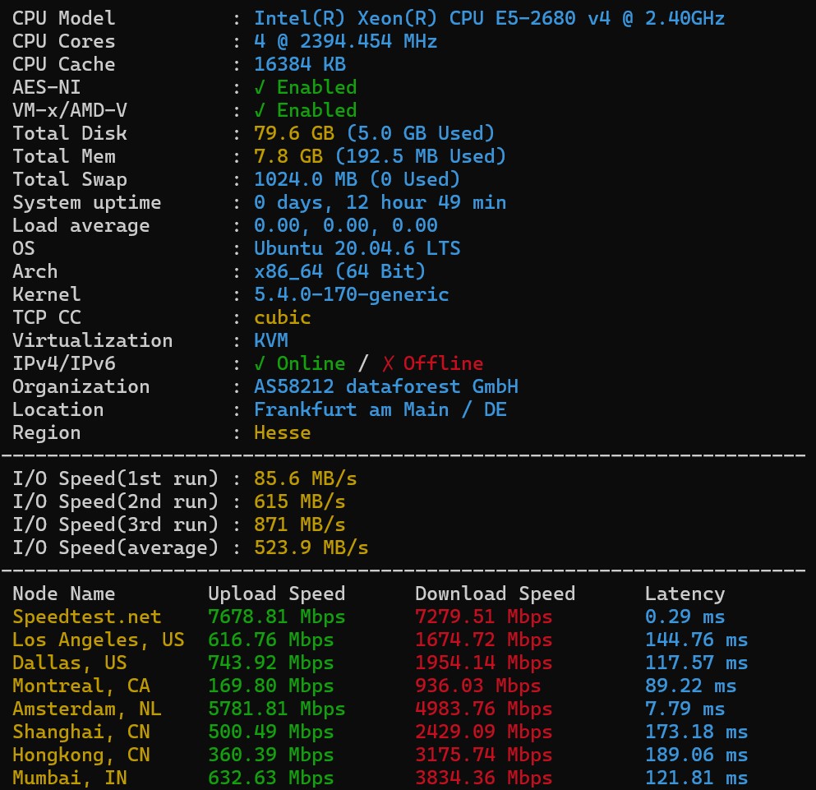Screen dimensions: 816x790
Task: Click Montreal download 936.03 Mbps
Action: click(477, 686)
